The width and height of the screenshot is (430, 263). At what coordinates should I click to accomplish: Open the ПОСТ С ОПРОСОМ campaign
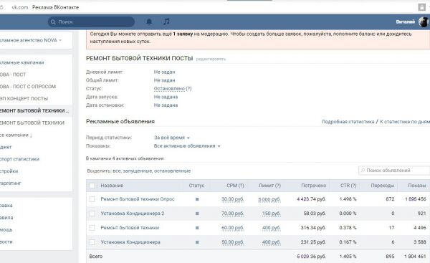click(28, 87)
